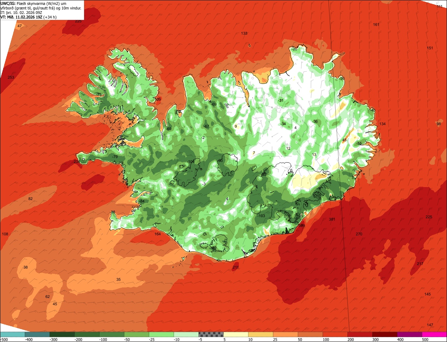
Task: Click the bright light-green -25 legend swatch
Action: [161, 334]
